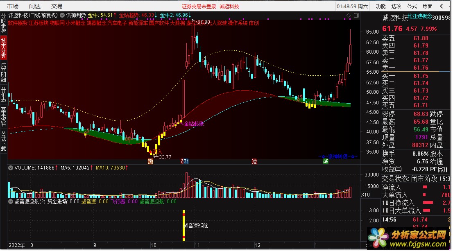Click the 最低 56.49 value
Screen dimensions: 453x251
click(421, 129)
